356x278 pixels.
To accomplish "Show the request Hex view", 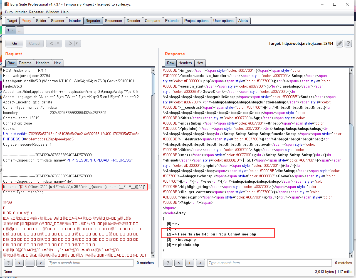I will [x=57, y=63].
